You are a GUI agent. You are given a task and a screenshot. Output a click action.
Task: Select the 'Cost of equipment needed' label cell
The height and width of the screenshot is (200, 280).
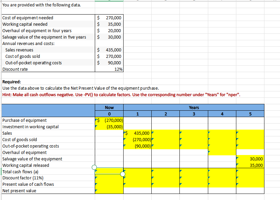48,18
